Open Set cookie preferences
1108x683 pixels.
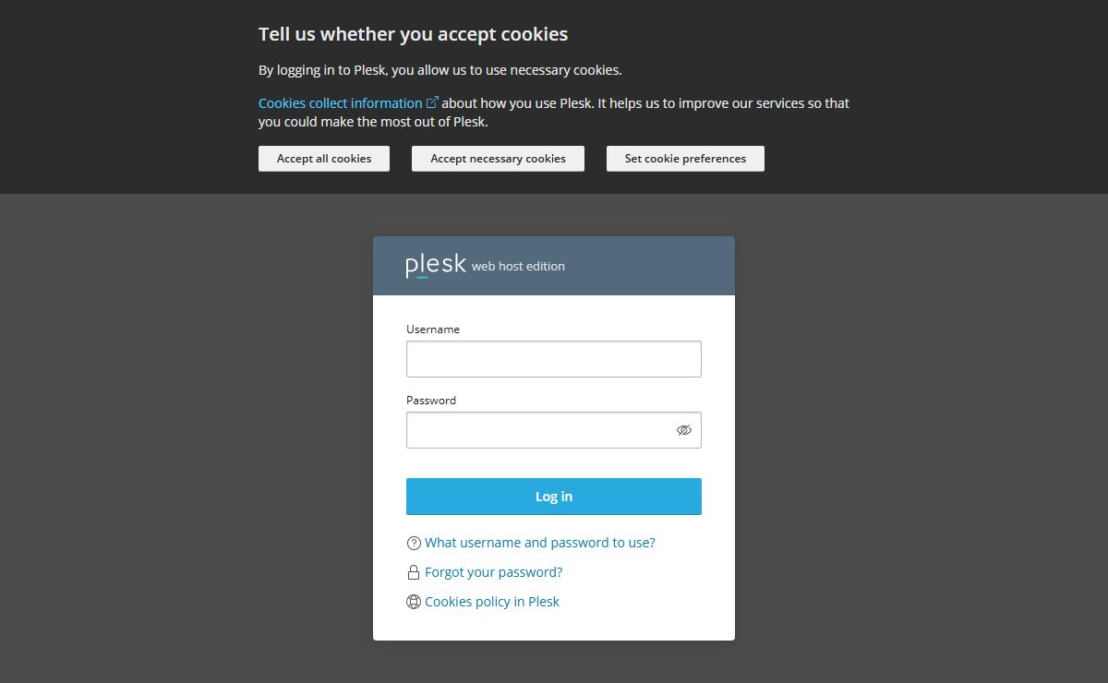685,159
